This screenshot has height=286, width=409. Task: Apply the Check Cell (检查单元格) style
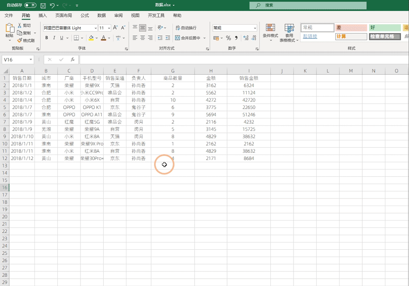(385, 36)
